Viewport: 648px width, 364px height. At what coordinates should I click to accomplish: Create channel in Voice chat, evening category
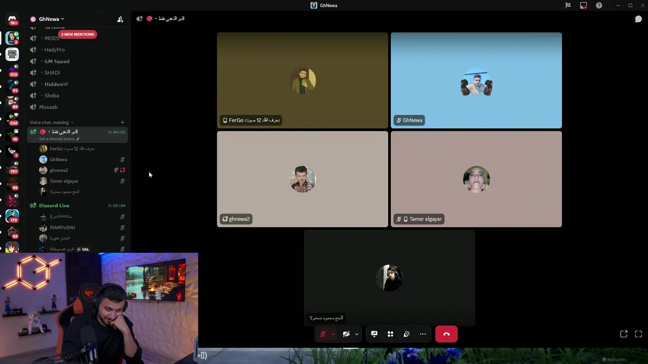click(x=122, y=122)
